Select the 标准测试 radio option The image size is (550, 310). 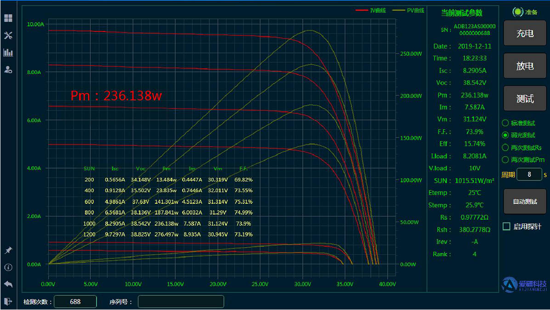(506, 123)
